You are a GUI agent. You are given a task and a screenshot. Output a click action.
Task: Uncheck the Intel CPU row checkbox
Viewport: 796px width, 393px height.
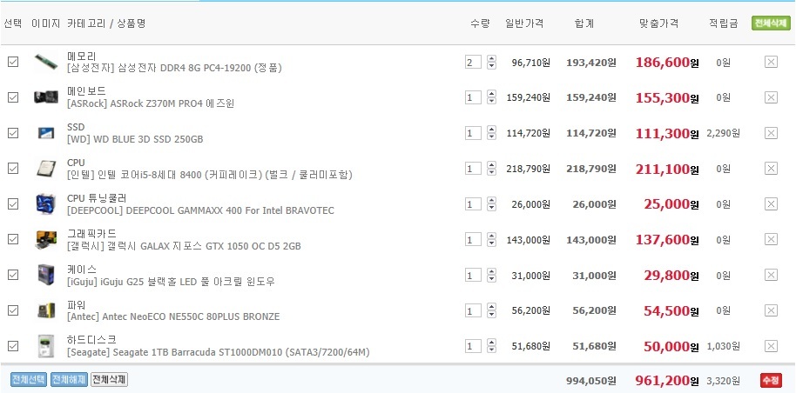click(x=13, y=169)
